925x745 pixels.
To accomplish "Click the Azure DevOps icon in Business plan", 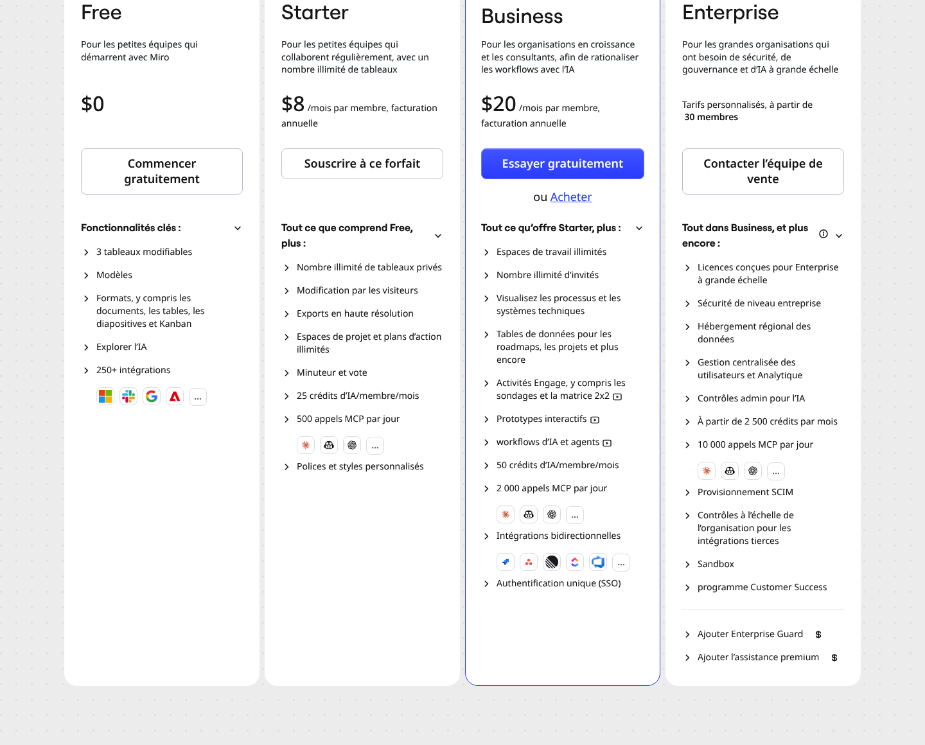I will pyautogui.click(x=598, y=563).
